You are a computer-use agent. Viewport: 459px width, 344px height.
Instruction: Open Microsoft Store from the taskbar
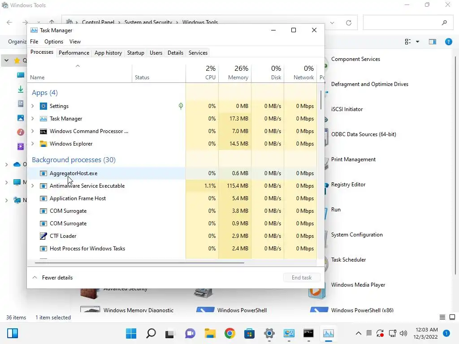(249, 333)
